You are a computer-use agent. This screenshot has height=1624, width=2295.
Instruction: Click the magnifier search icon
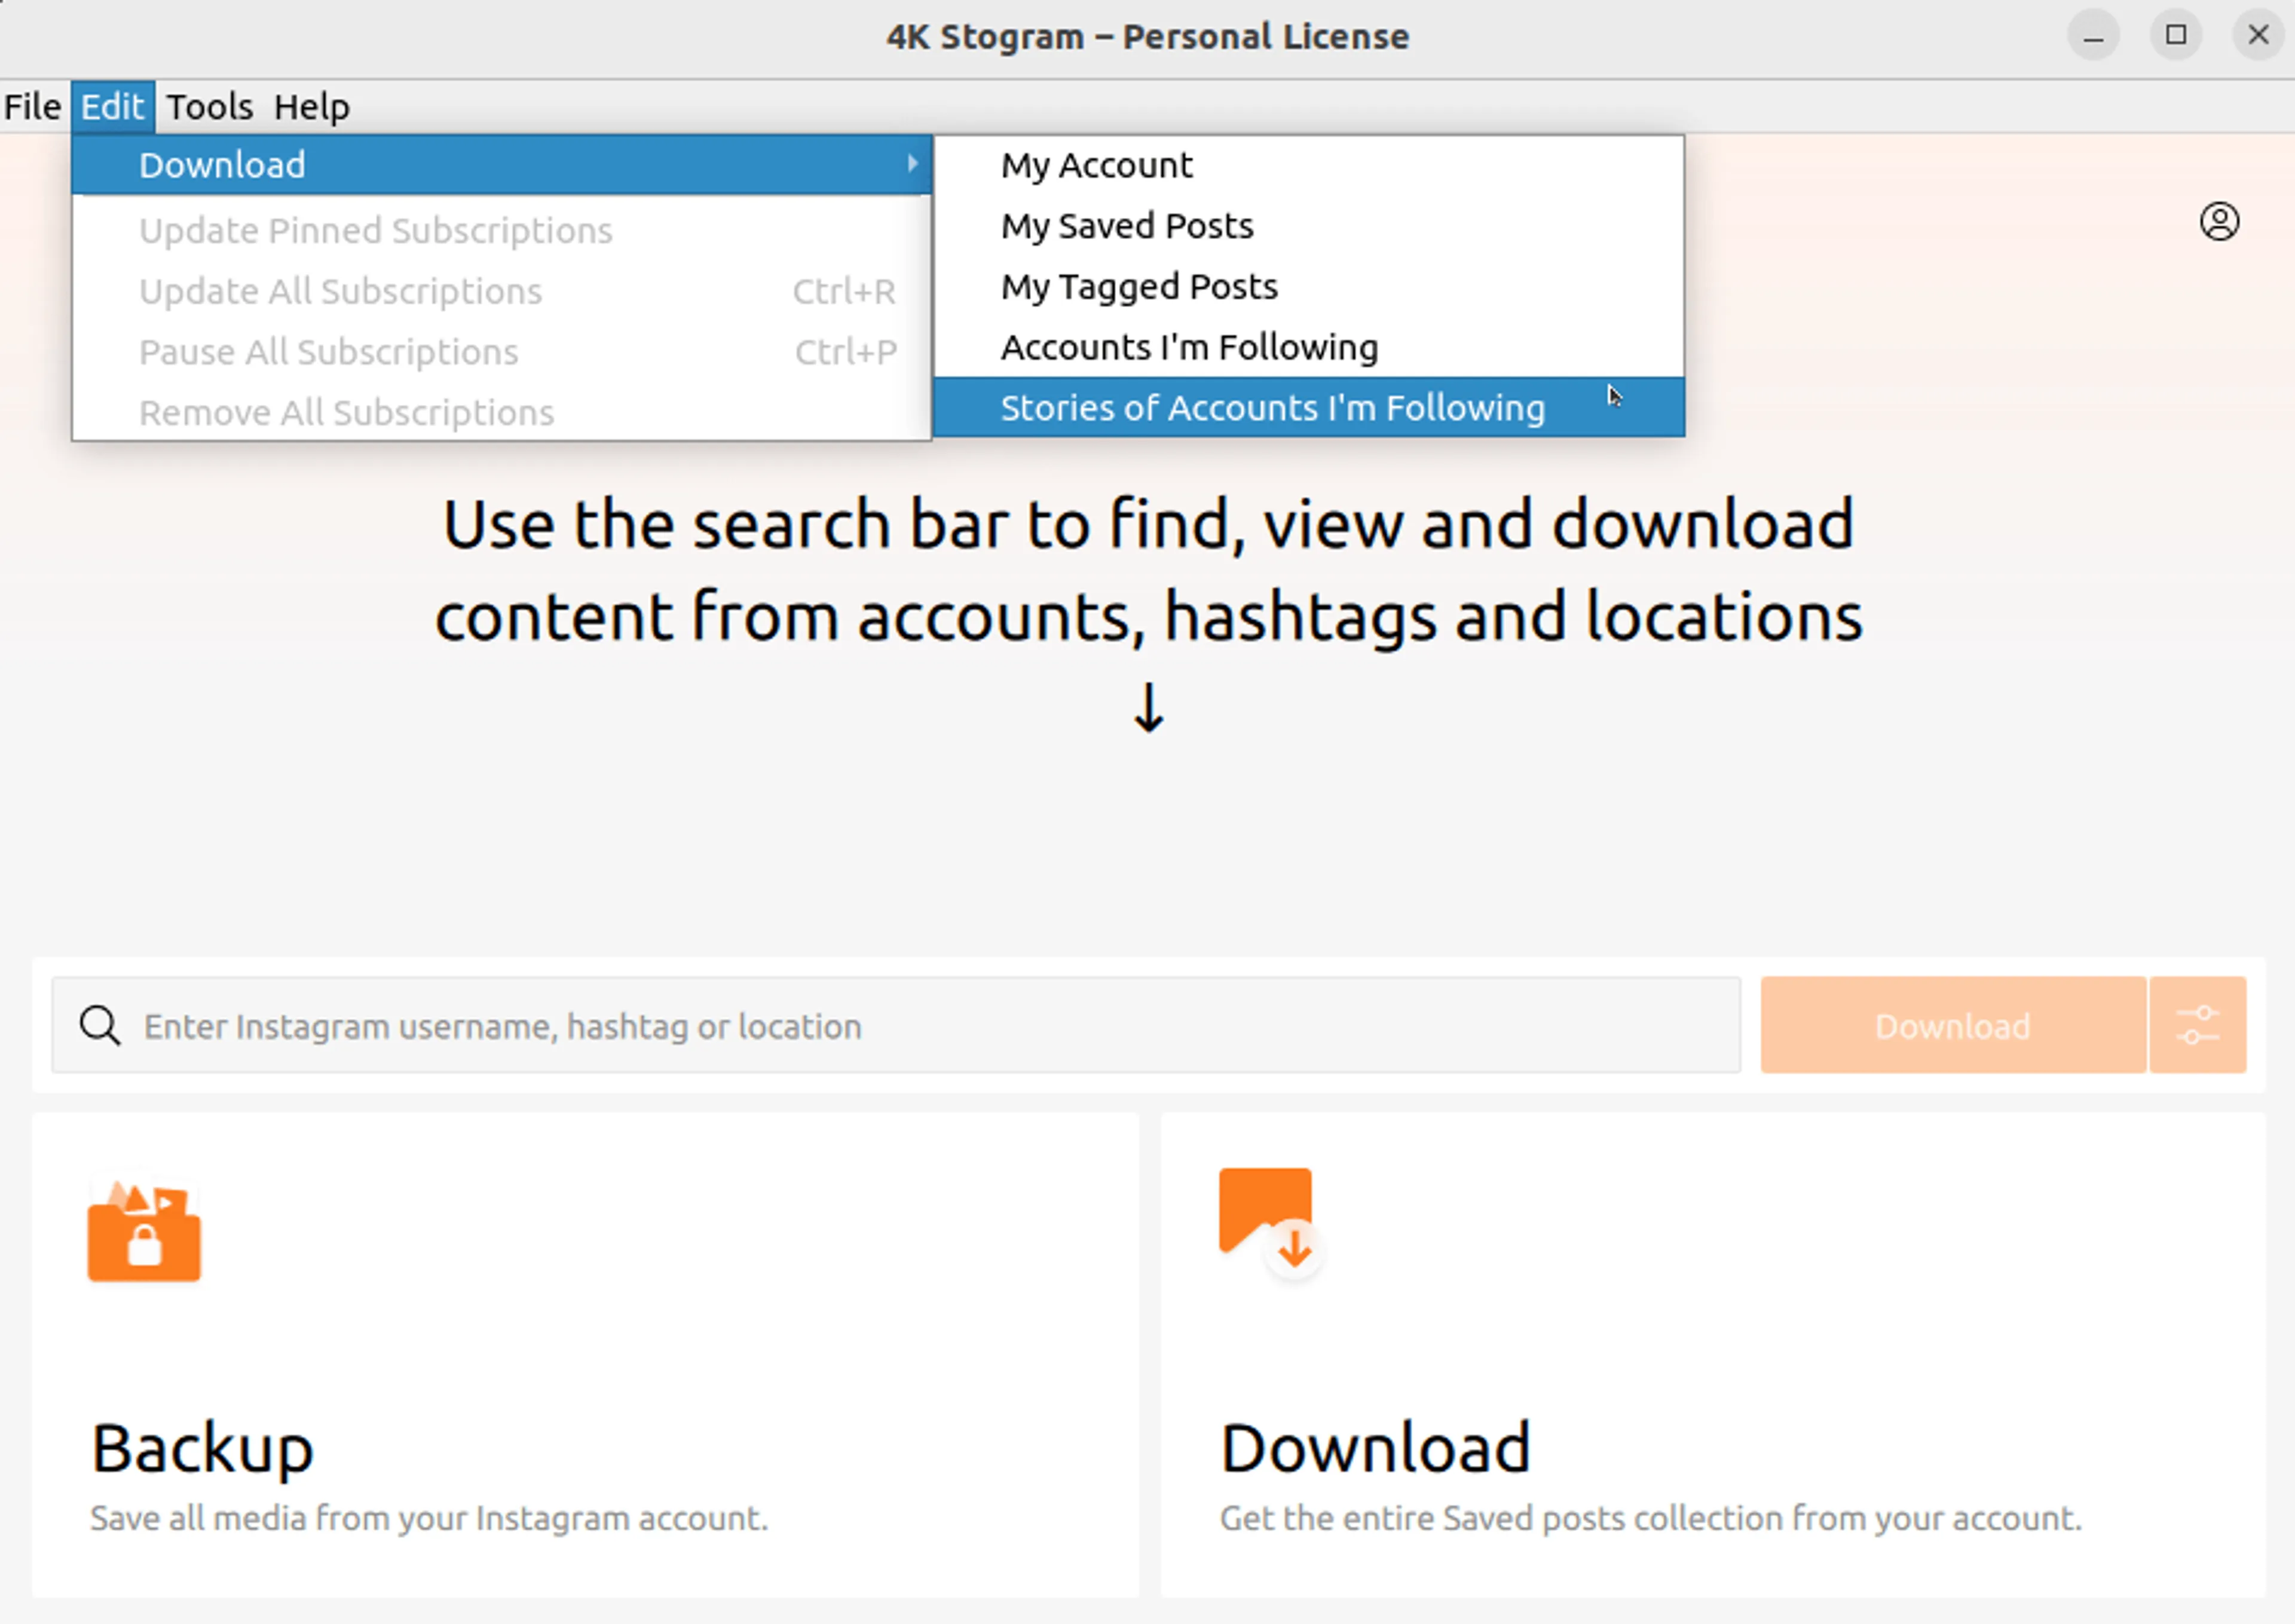100,1026
